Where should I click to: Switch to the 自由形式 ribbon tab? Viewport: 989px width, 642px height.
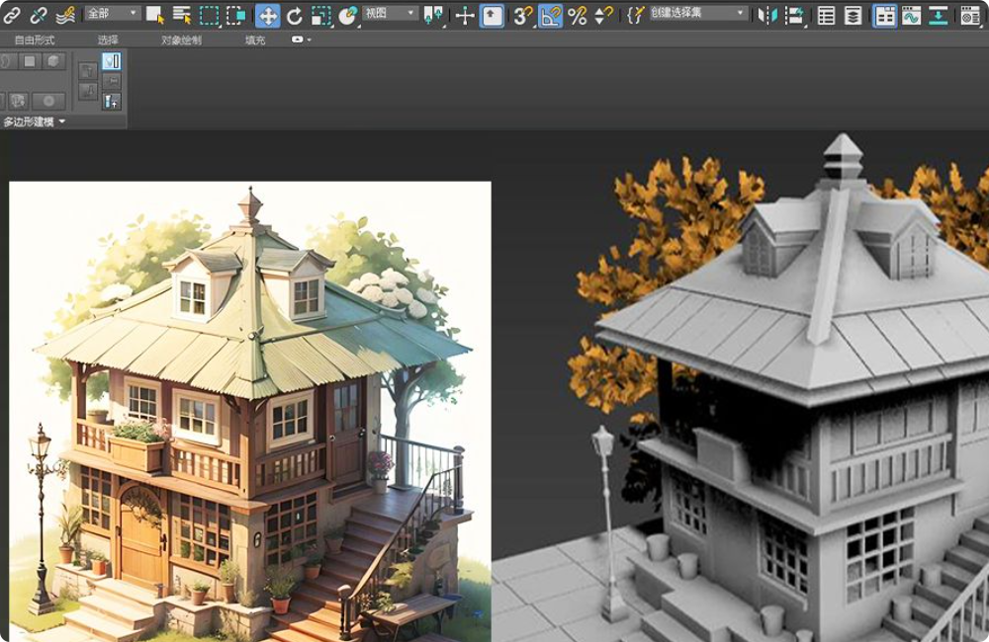pos(35,40)
